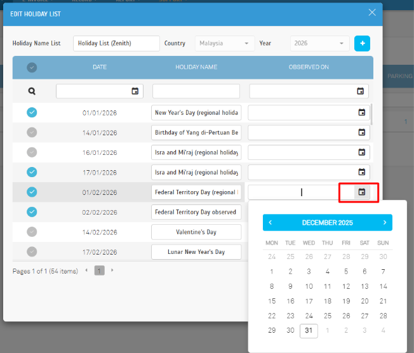Click the Holiday Name List text field

point(116,43)
